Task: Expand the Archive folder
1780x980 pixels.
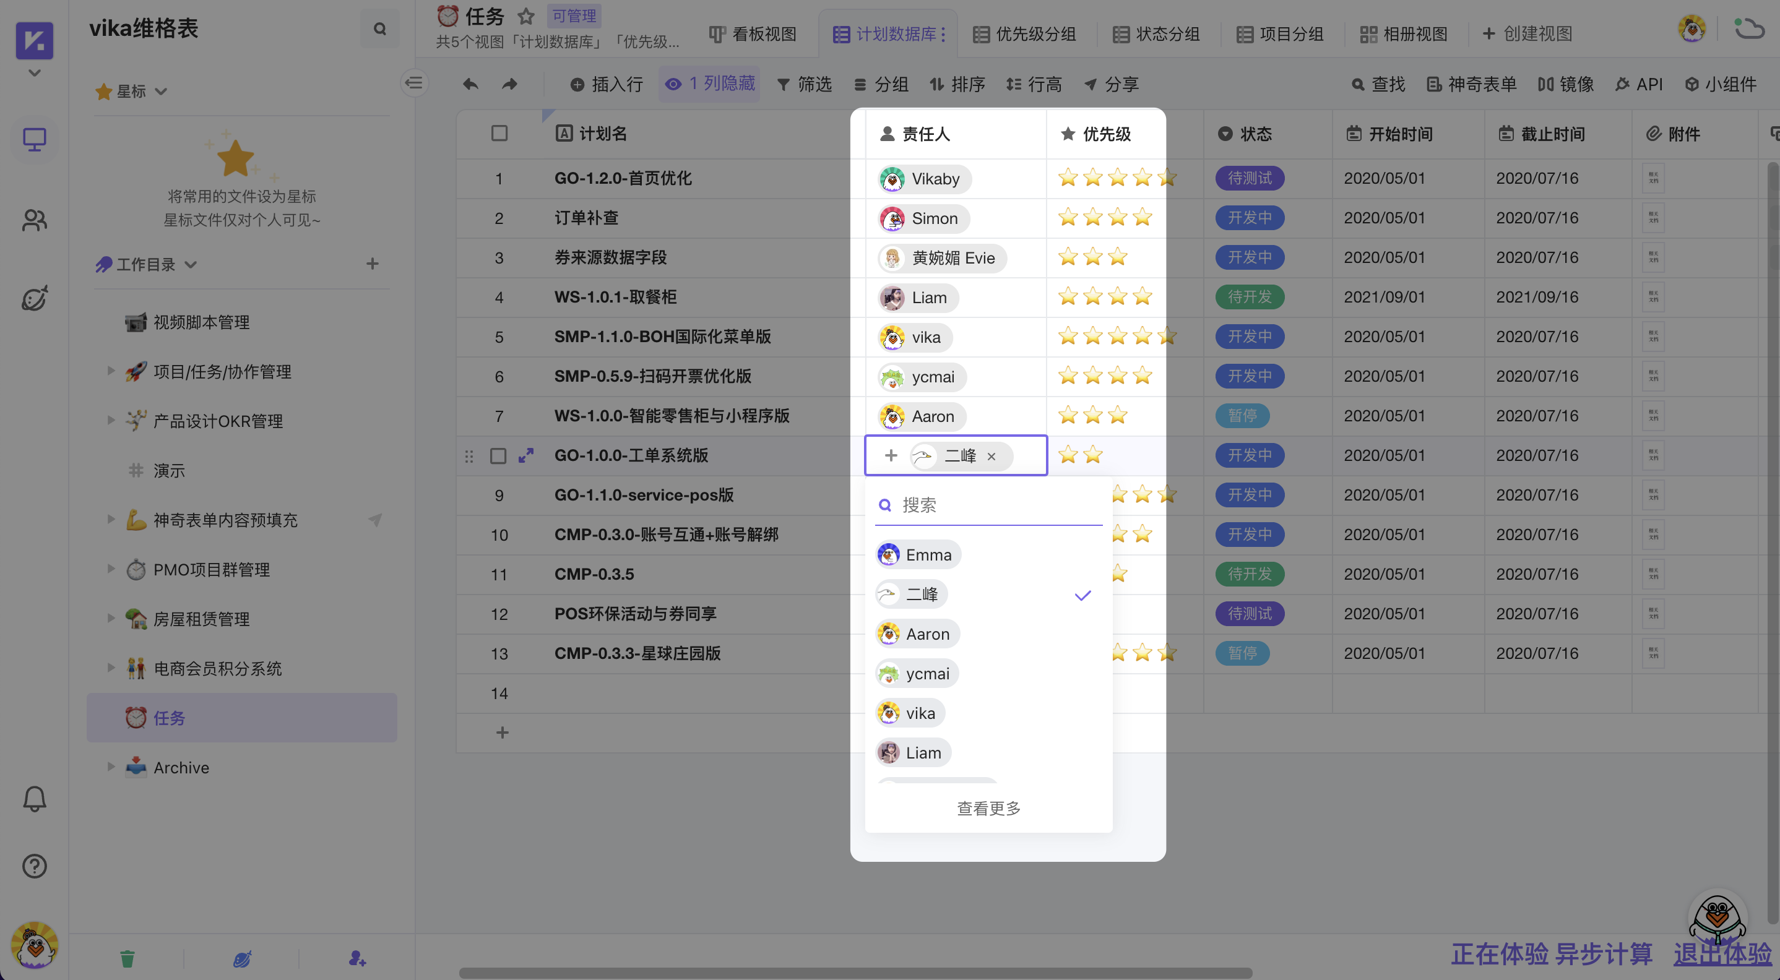Action: pyautogui.click(x=111, y=767)
